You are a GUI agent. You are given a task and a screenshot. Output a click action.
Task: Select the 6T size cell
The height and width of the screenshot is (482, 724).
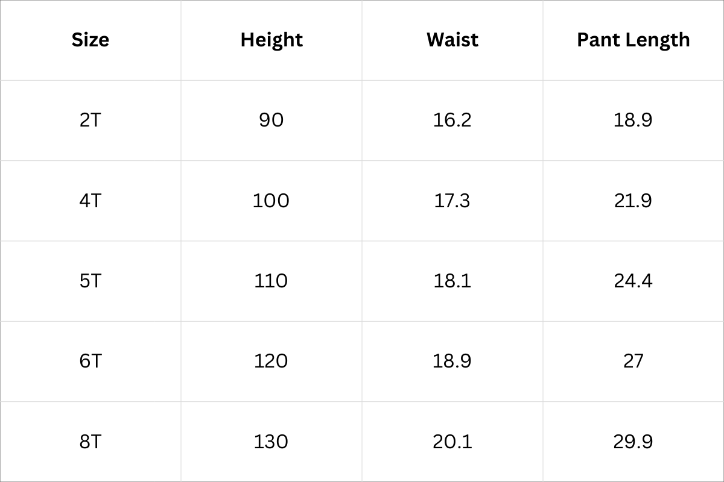pyautogui.click(x=91, y=361)
